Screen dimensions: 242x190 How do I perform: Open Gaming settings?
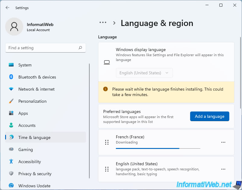click(x=25, y=150)
